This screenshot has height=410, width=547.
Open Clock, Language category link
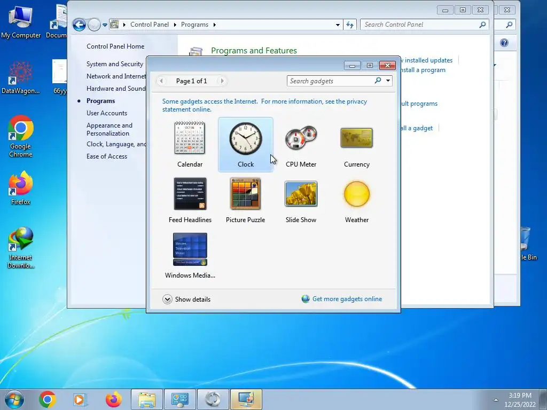(x=116, y=144)
